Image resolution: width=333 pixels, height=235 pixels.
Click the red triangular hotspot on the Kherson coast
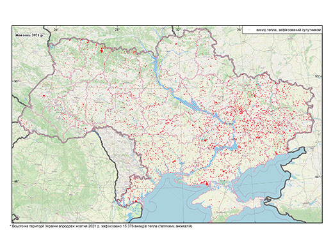[206, 183]
